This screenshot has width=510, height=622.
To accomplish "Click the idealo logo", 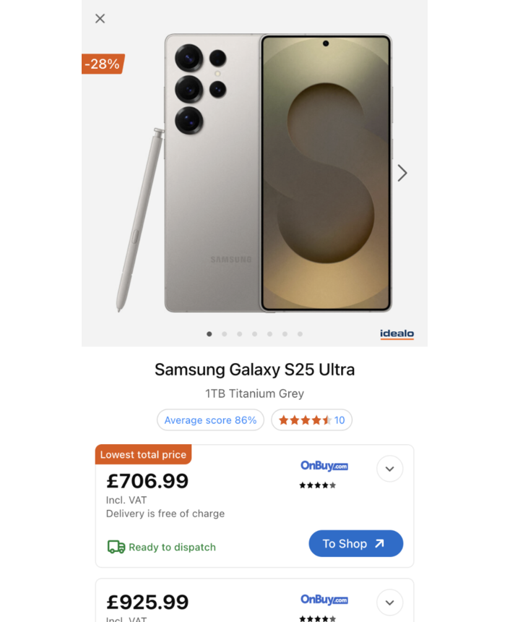I will coord(397,334).
